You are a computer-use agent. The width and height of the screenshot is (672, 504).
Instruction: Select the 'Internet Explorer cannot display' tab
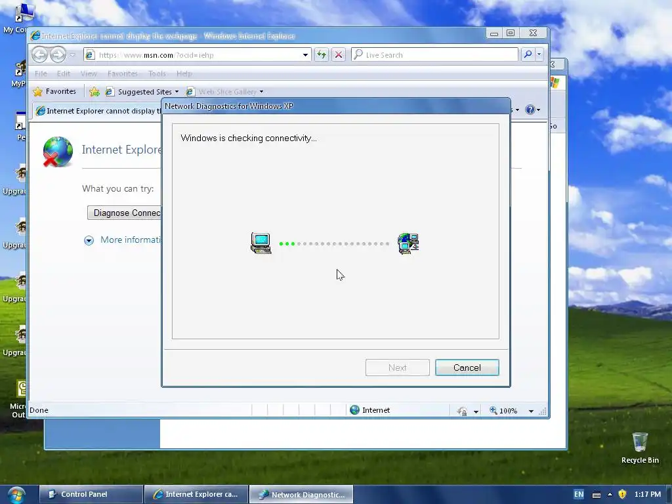point(98,111)
